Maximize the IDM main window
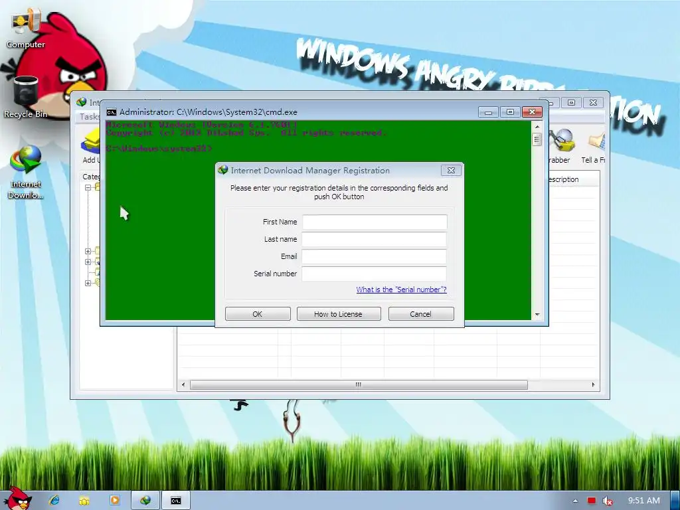The height and width of the screenshot is (510, 680). click(x=571, y=103)
